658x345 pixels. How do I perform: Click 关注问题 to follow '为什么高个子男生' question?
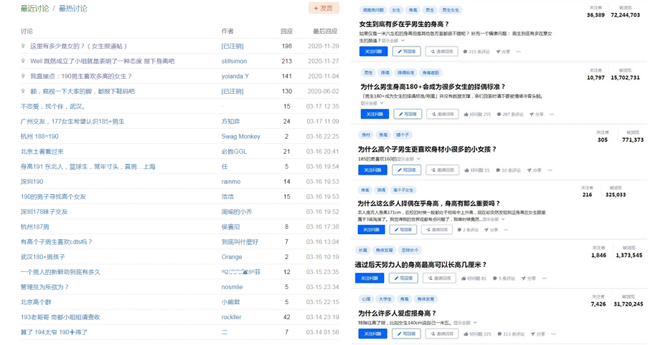(x=372, y=170)
